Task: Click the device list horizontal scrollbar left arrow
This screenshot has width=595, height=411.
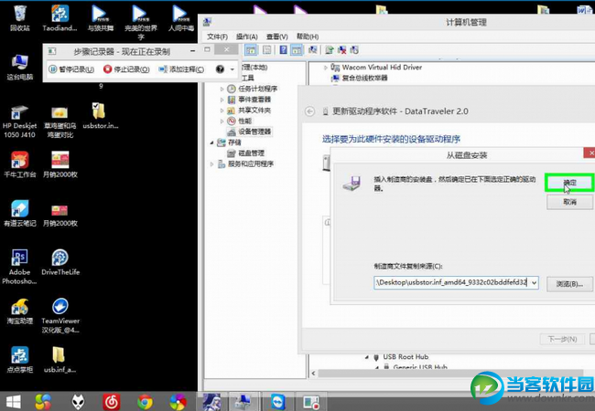Action: tap(313, 374)
